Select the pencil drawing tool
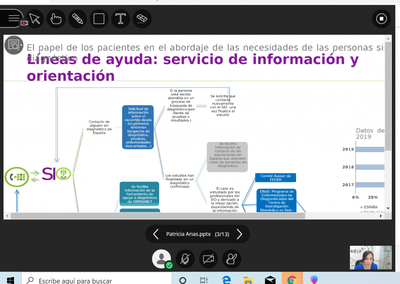This screenshot has width=400, height=284. tap(77, 19)
